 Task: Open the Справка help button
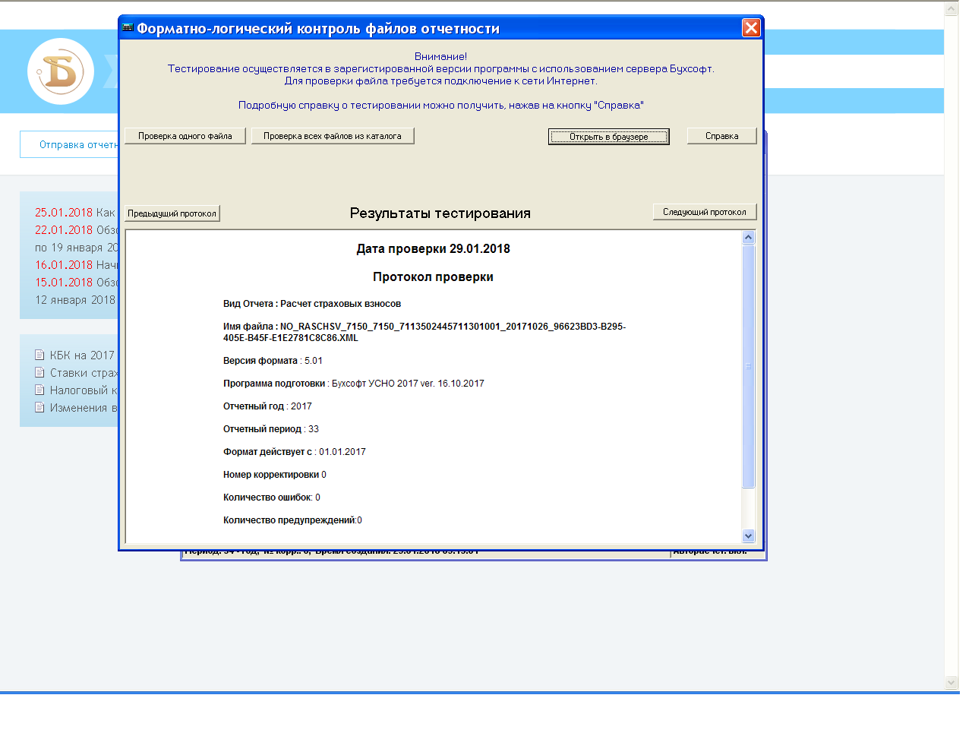[721, 136]
